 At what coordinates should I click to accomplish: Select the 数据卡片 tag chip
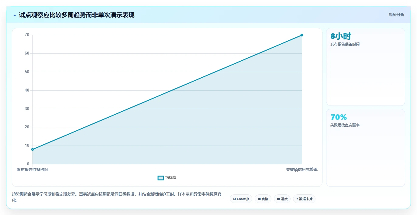point(304,199)
